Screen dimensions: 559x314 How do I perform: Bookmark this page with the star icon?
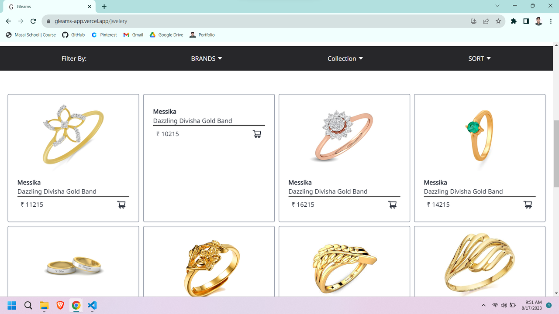[498, 21]
